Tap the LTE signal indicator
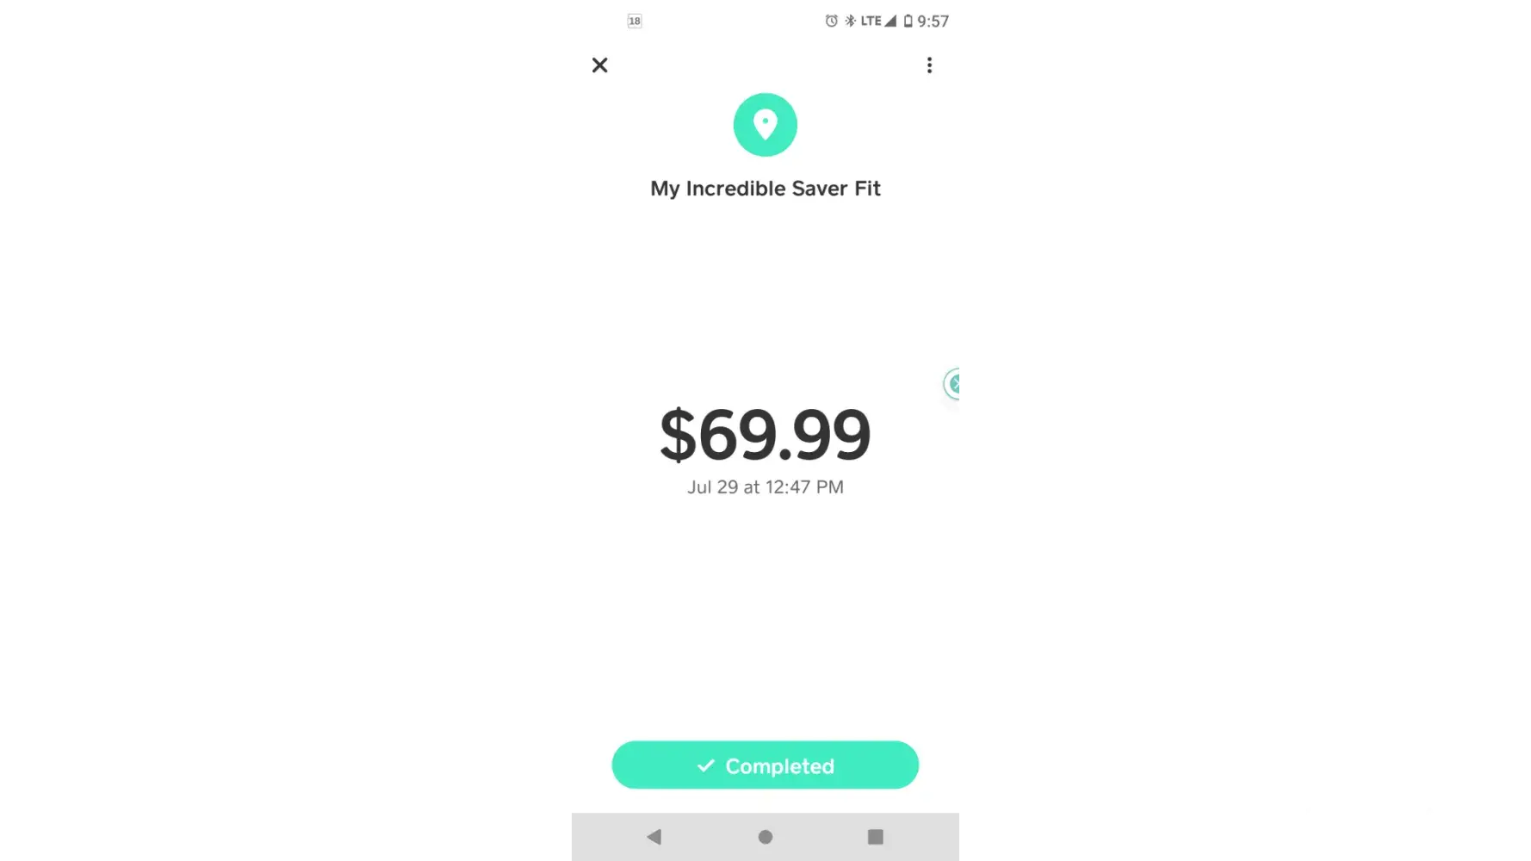1531x861 pixels. [x=878, y=21]
